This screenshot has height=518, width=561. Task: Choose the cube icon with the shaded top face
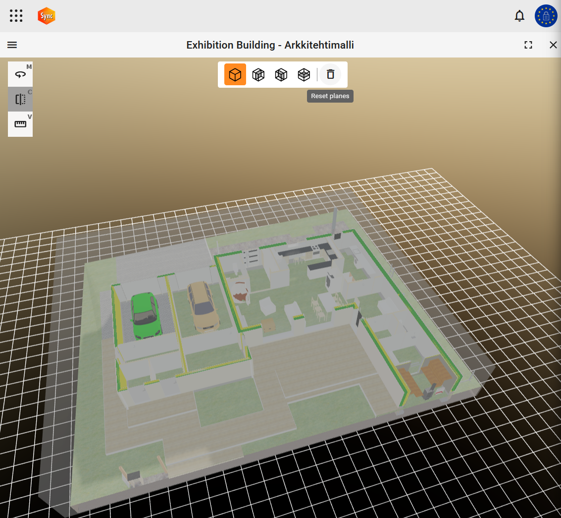tap(304, 74)
